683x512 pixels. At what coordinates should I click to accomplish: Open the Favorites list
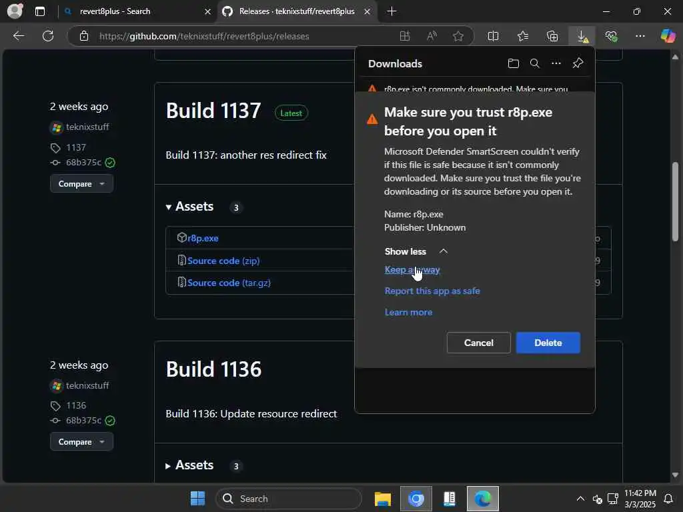(523, 36)
